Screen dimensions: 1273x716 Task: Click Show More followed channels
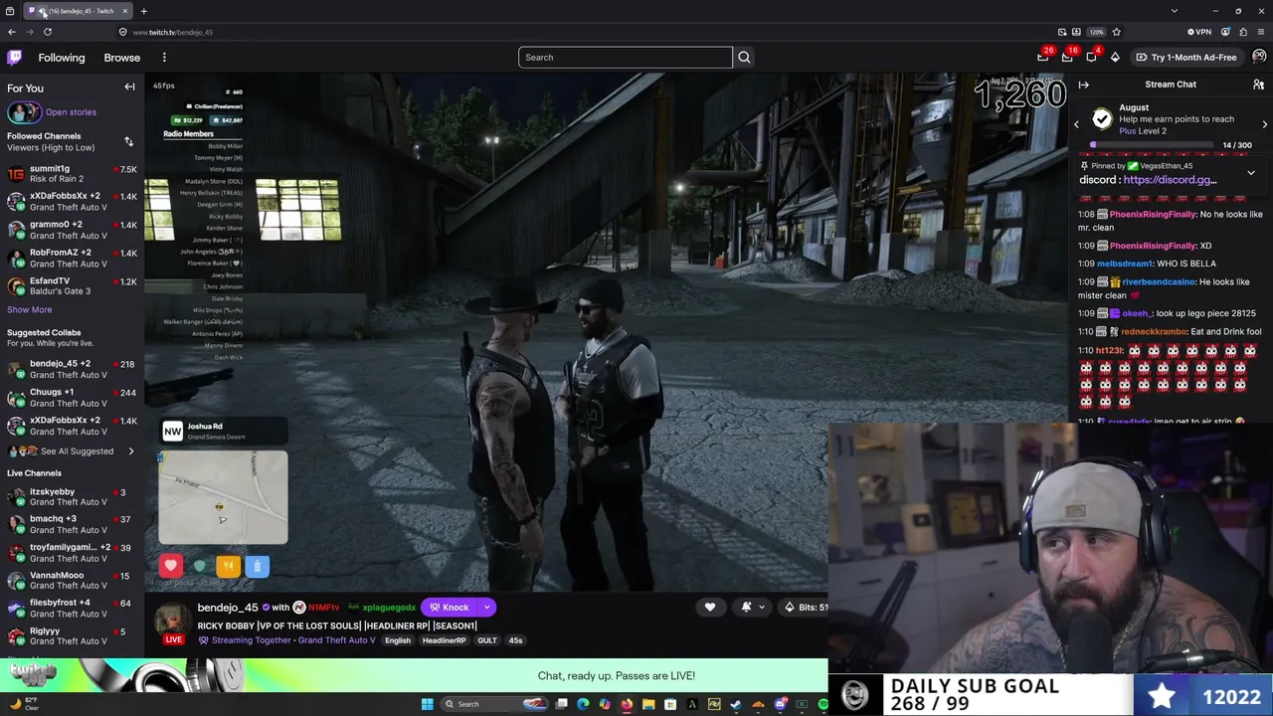(30, 310)
